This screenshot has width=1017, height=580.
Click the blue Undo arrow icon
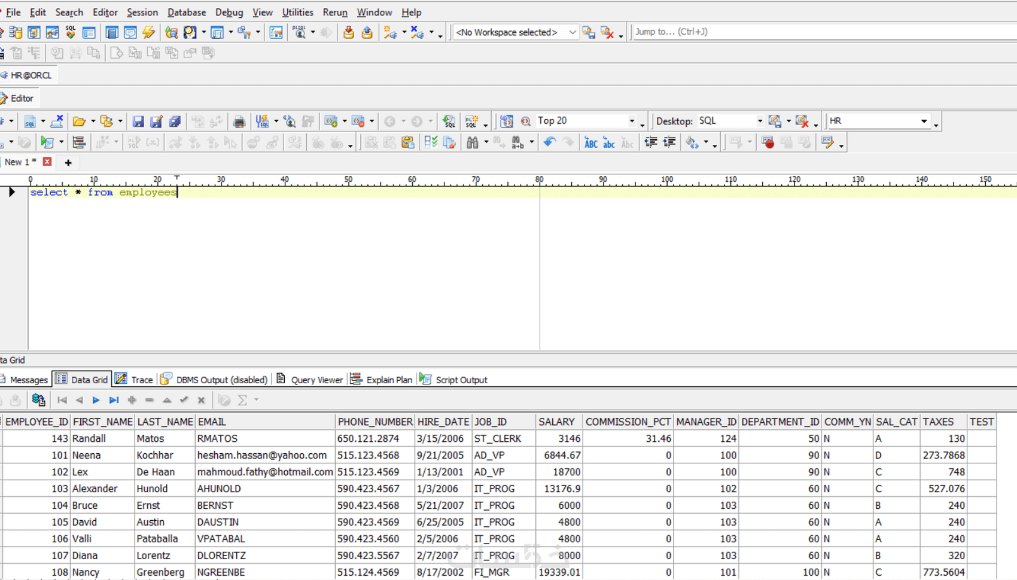(549, 142)
